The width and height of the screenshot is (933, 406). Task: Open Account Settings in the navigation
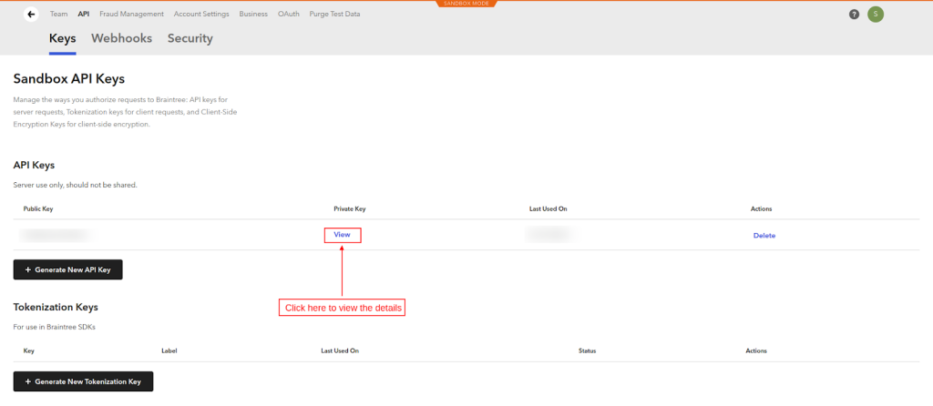pyautogui.click(x=202, y=15)
